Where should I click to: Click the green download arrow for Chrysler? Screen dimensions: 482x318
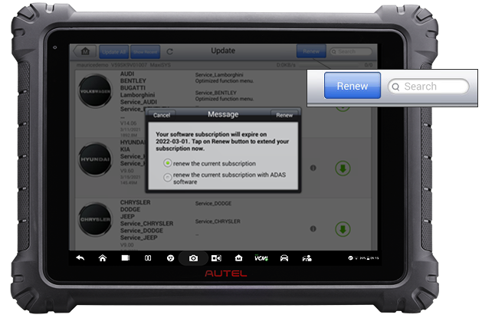tap(342, 229)
